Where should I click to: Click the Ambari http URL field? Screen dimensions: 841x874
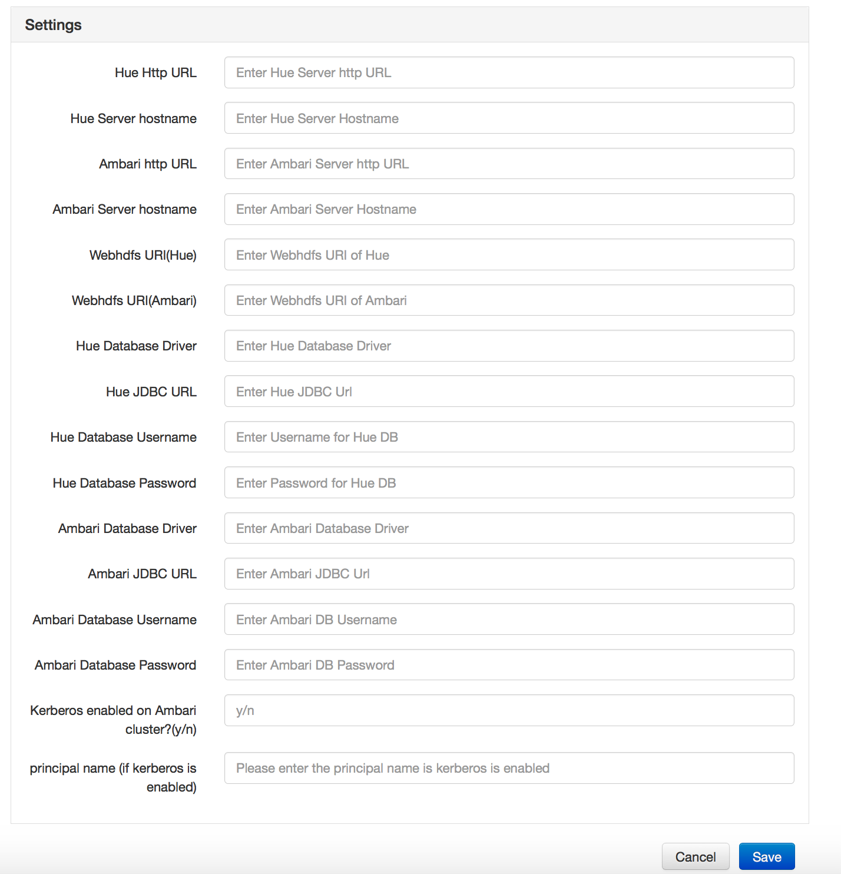click(x=508, y=163)
